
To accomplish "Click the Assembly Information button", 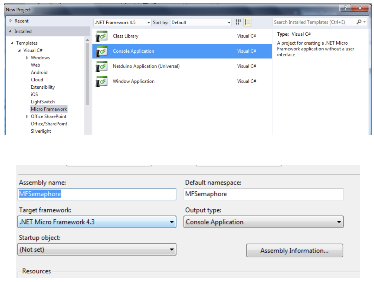I will pos(294,250).
